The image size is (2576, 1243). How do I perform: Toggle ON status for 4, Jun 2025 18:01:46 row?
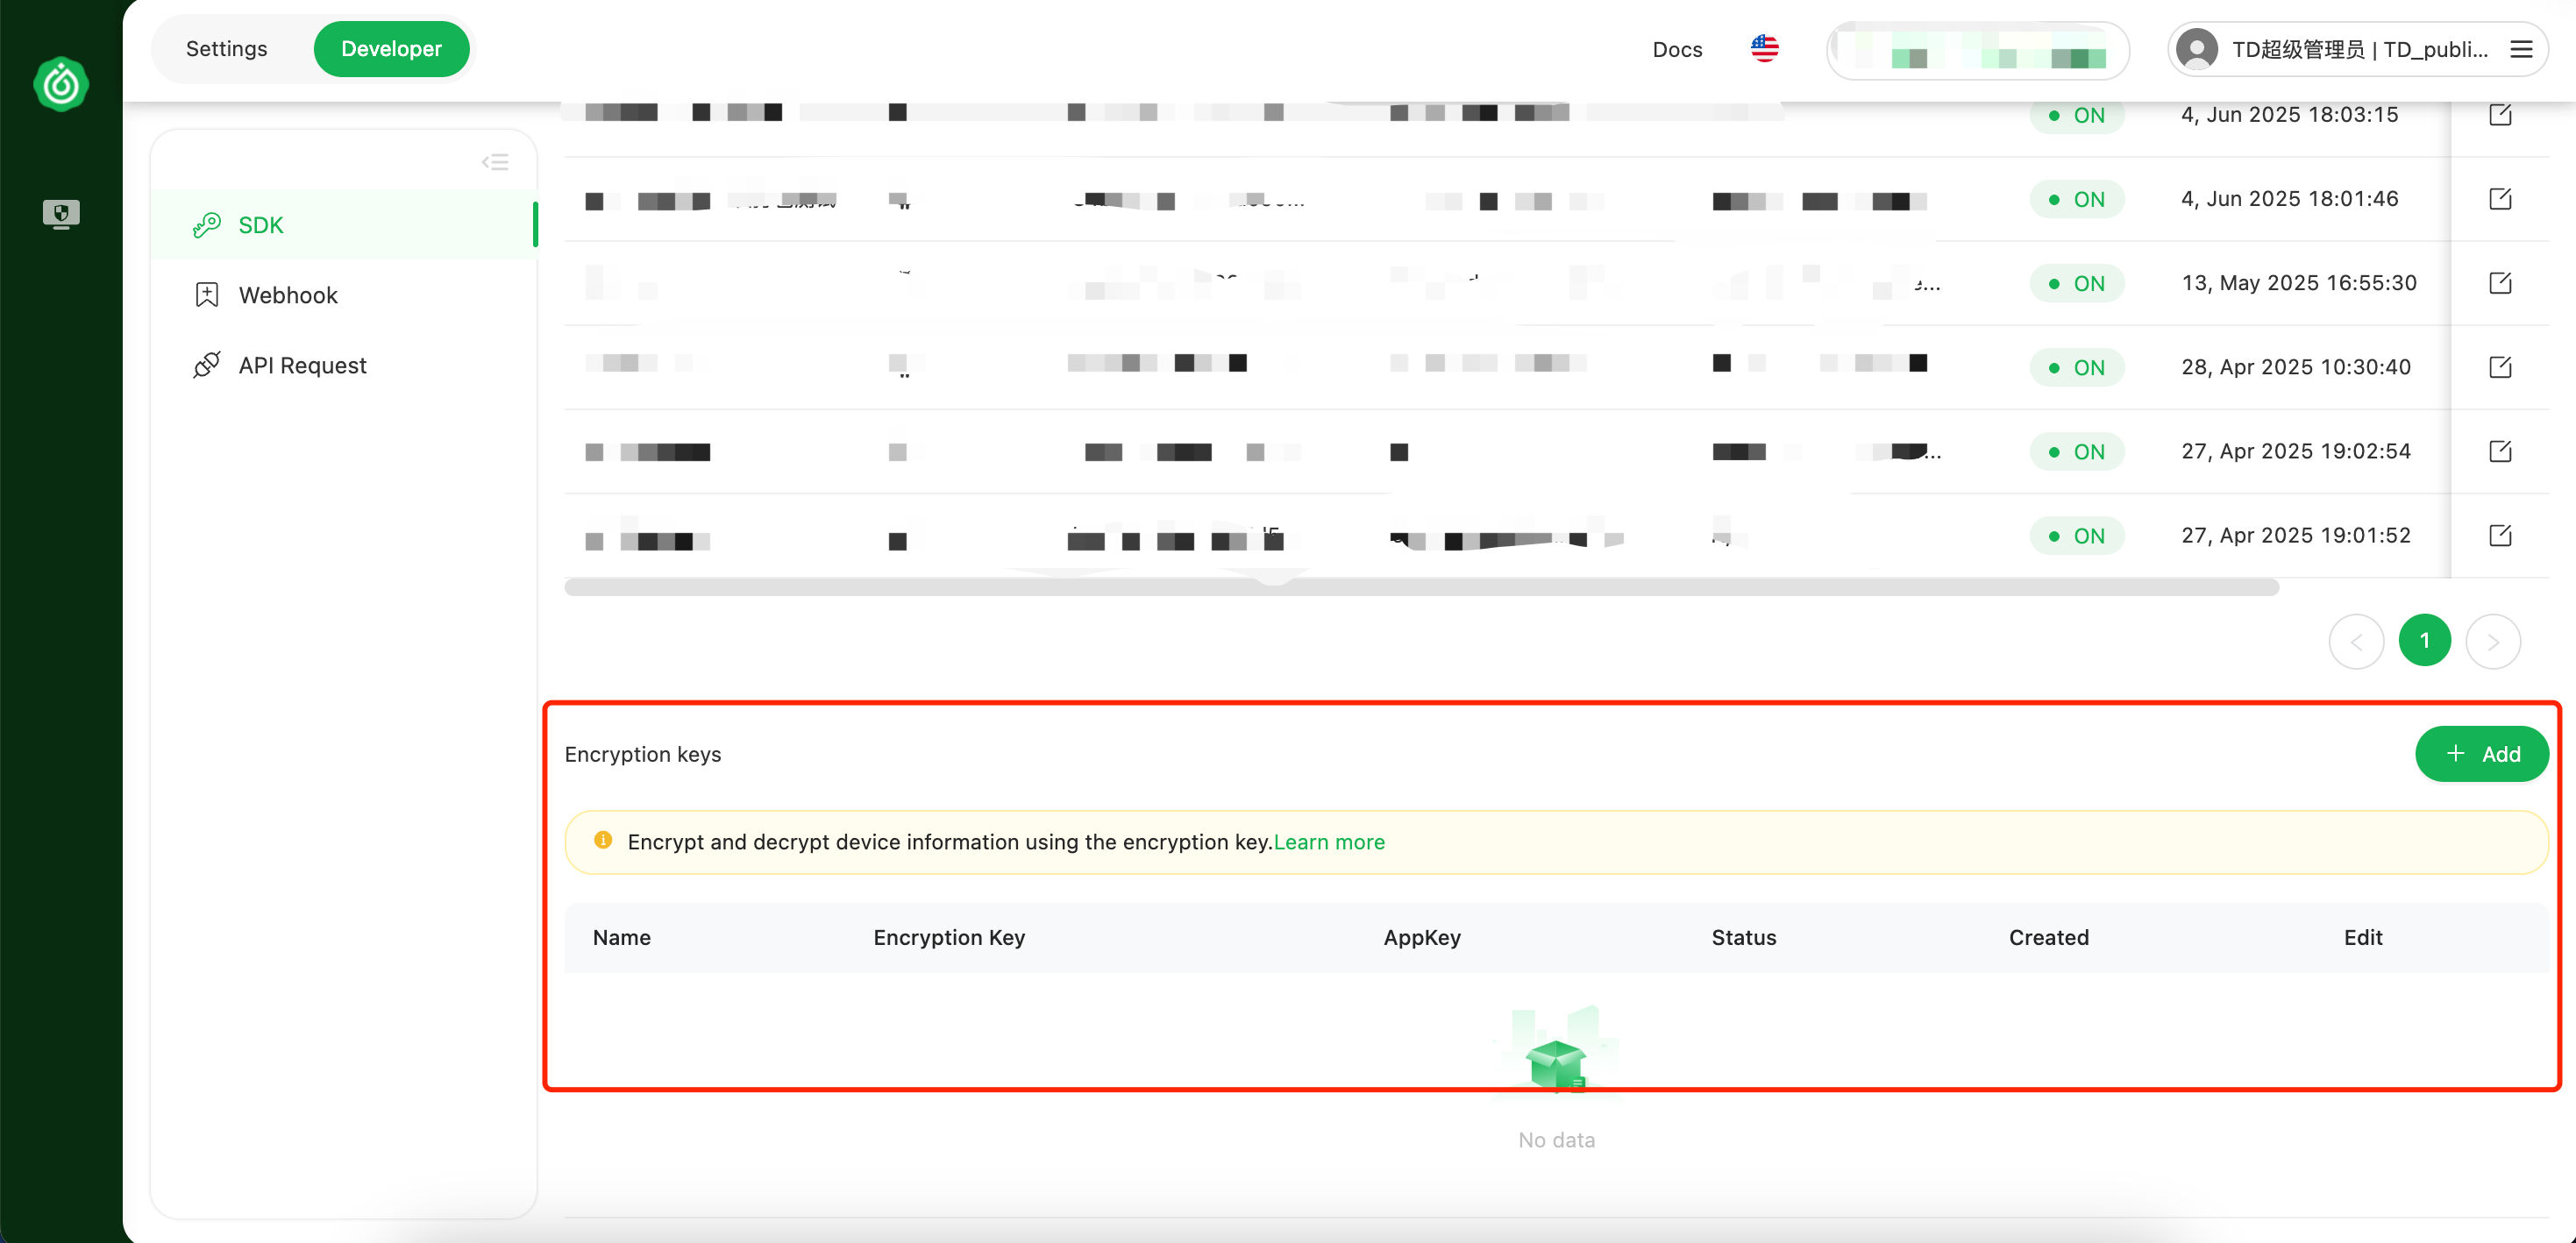click(2077, 200)
